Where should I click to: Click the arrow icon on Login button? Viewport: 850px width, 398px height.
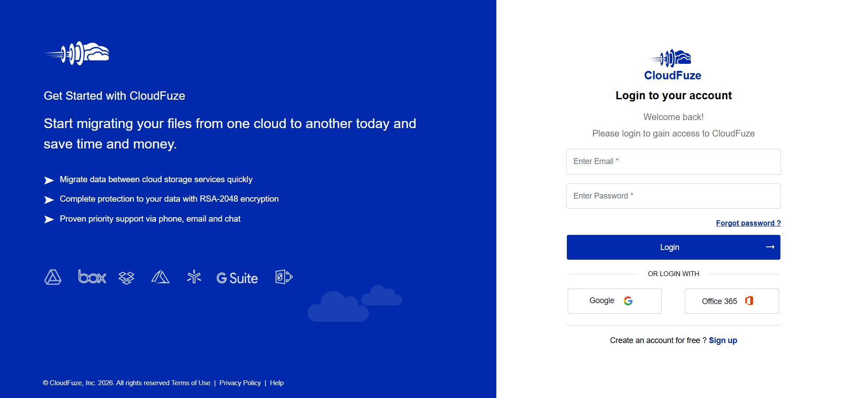click(x=770, y=247)
